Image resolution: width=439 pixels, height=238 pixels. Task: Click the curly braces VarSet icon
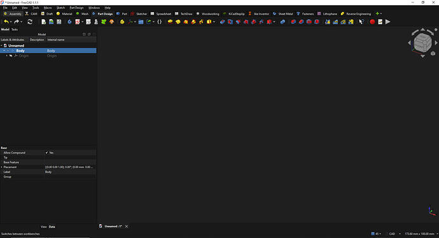click(x=159, y=22)
